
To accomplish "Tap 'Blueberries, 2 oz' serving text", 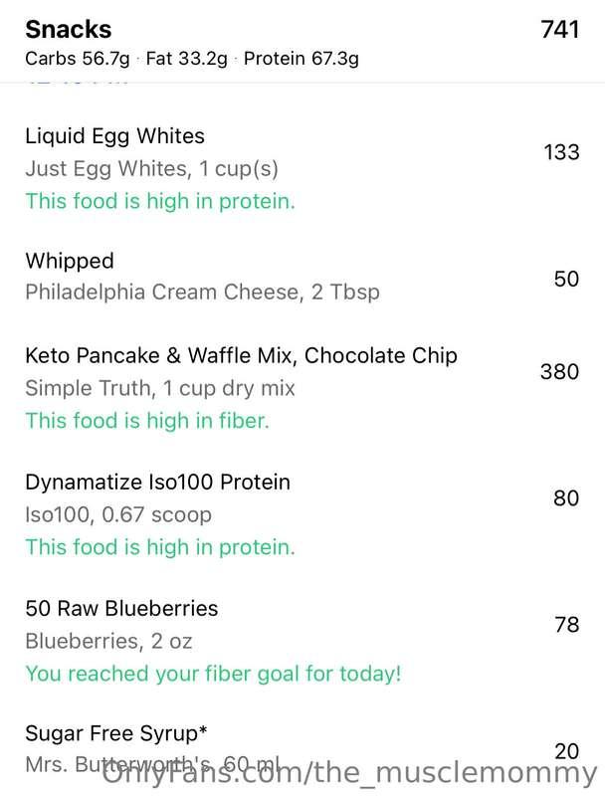I will click(x=108, y=641).
